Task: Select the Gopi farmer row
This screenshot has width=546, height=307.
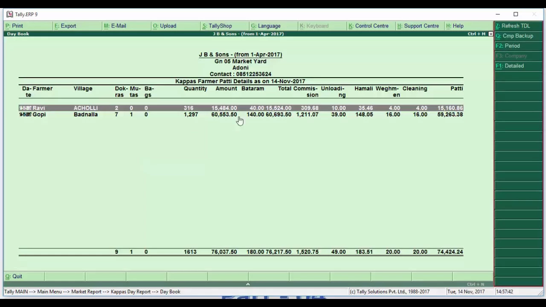Action: 241,115
